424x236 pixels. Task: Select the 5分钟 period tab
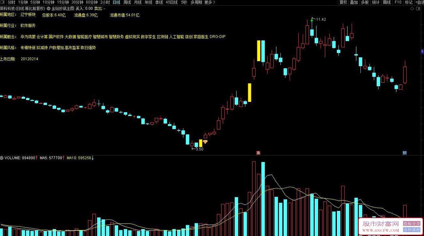click(35, 2)
